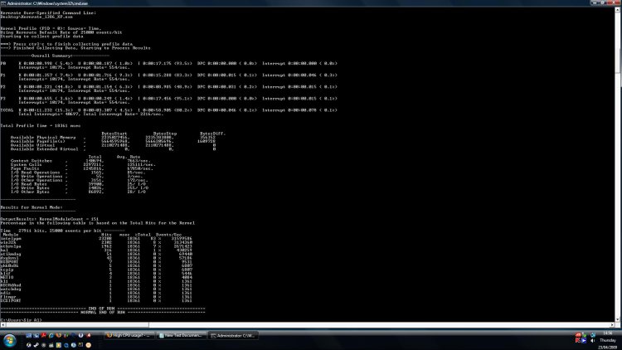This screenshot has width=622, height=350.
Task: Click vertical scrollbar up arrow
Action: point(618,9)
